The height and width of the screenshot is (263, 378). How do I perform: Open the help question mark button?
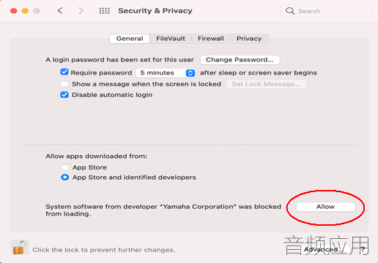point(363,249)
